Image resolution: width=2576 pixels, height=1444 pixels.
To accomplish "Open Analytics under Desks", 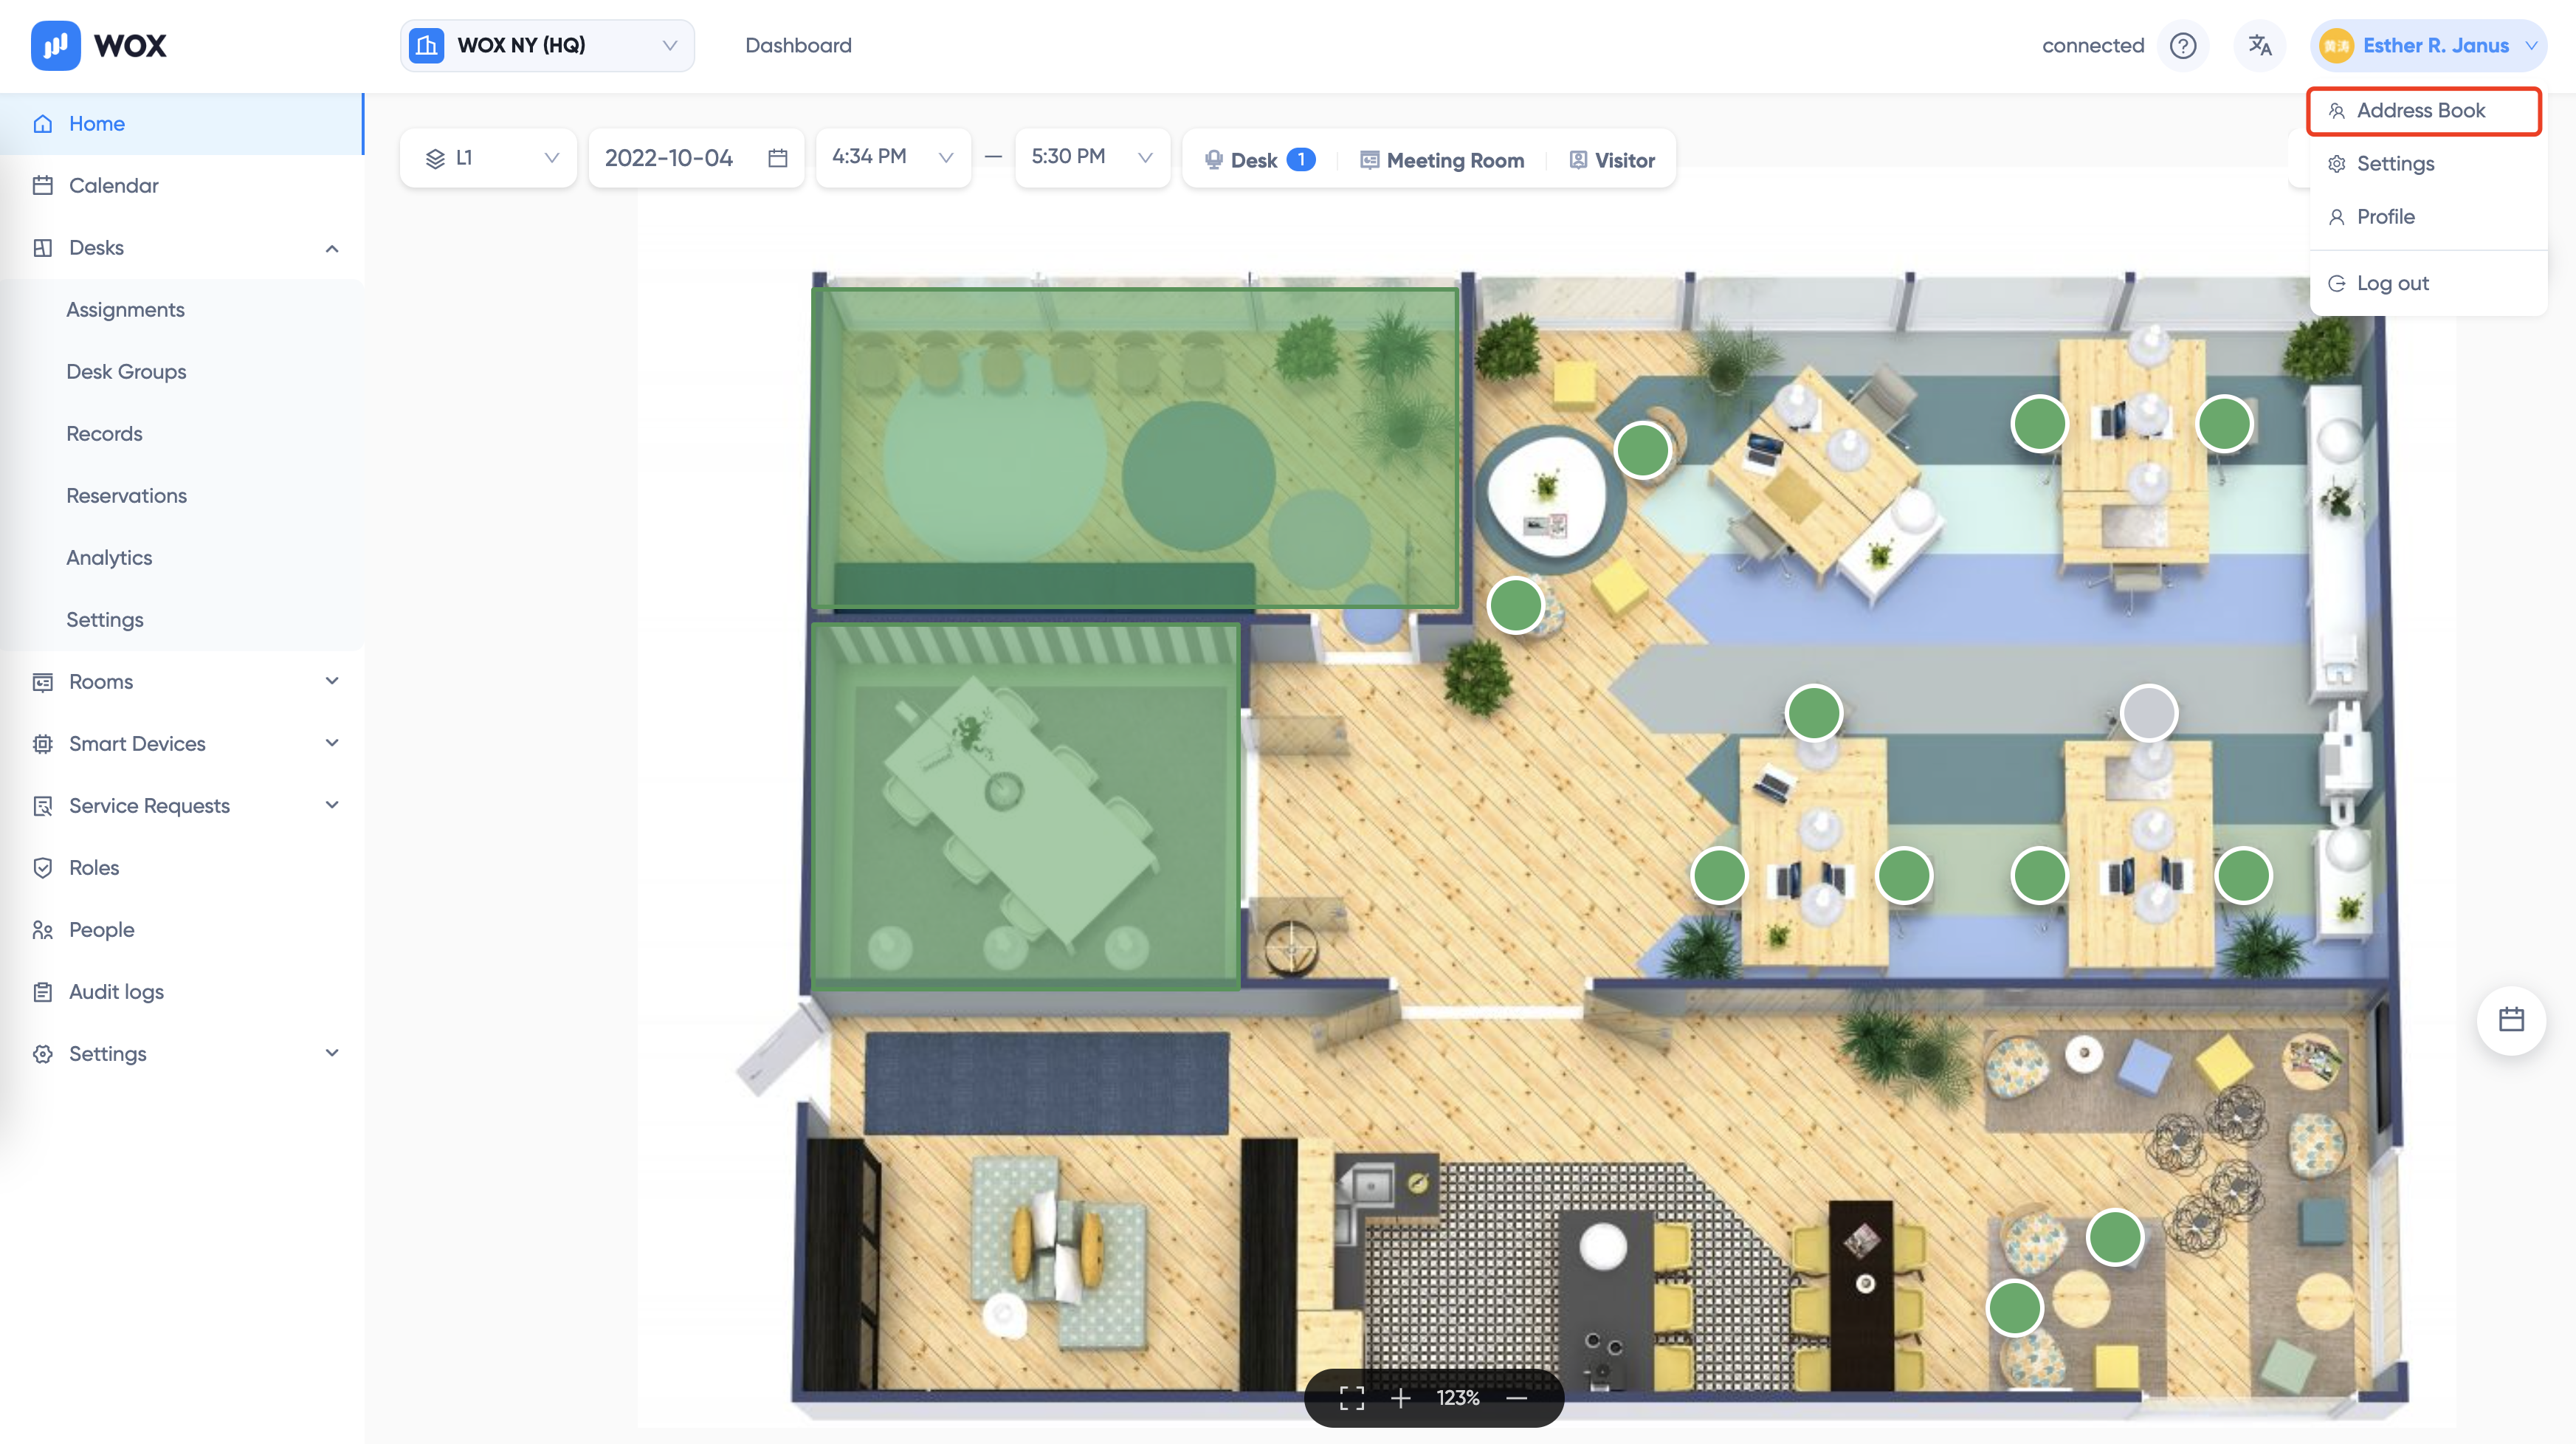I will click(109, 558).
